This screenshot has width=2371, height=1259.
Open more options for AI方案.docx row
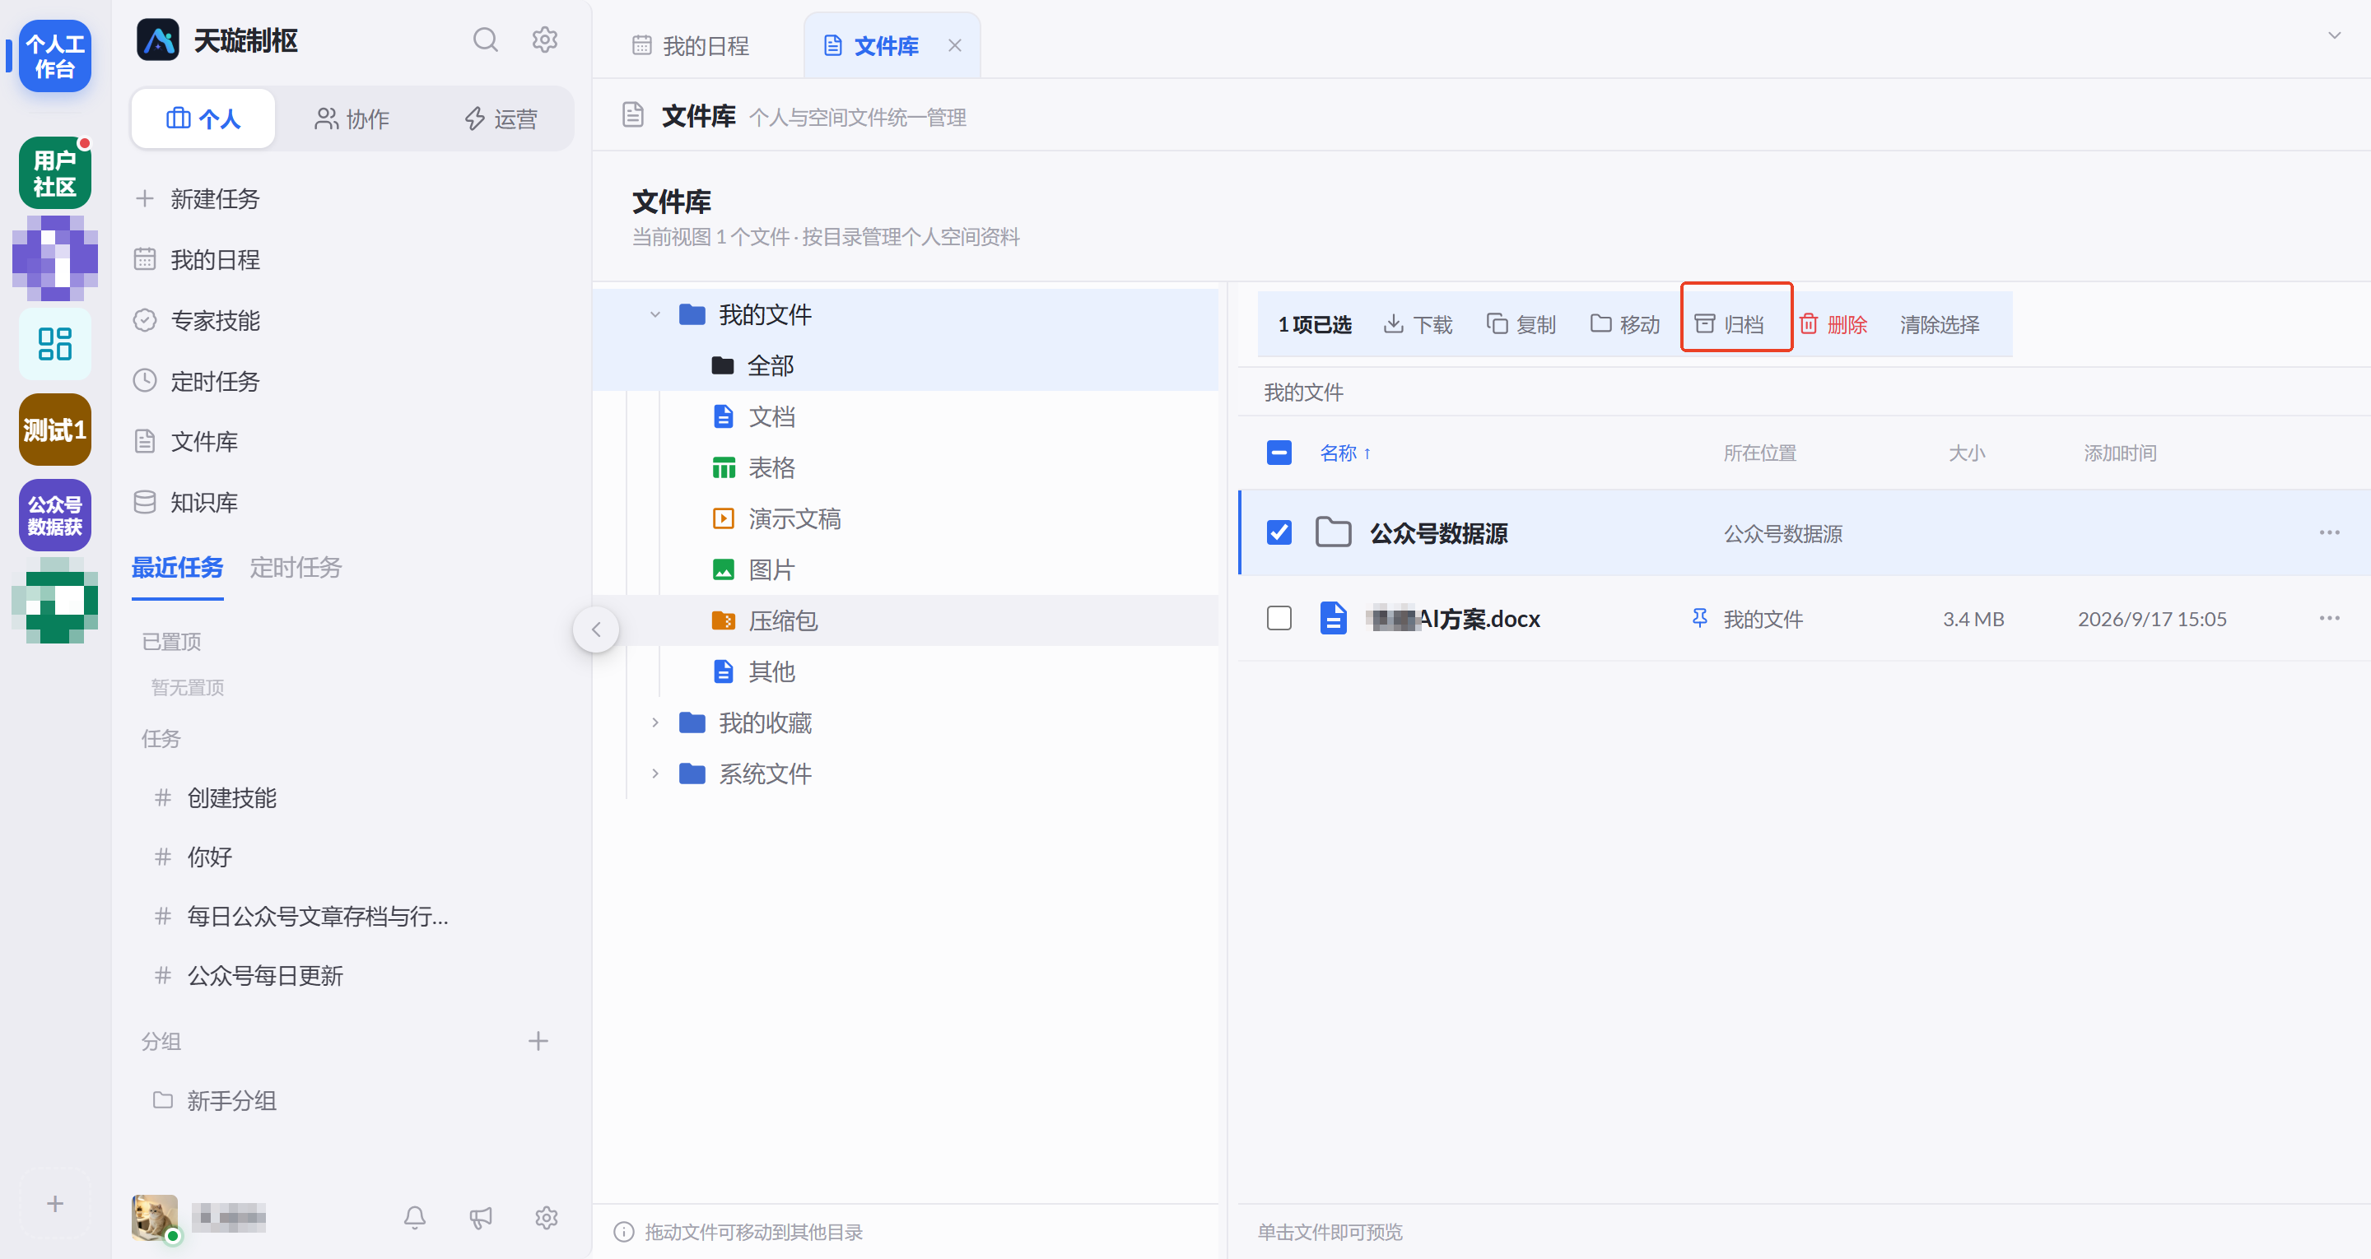[2329, 619]
